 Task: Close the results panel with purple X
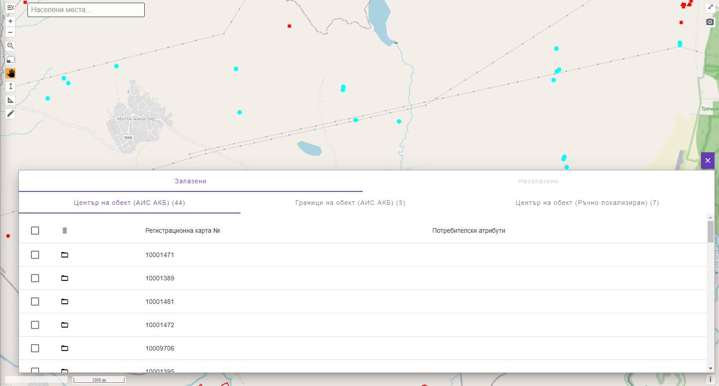pyautogui.click(x=708, y=160)
